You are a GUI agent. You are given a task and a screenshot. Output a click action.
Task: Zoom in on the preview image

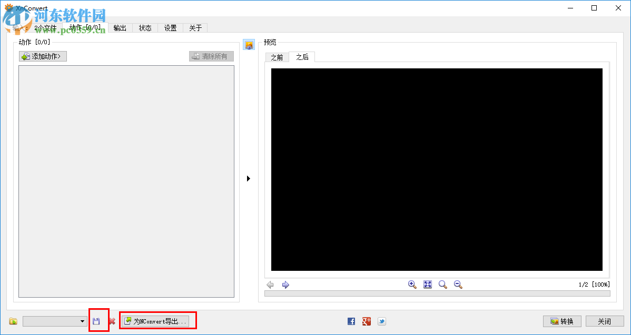[x=412, y=285]
